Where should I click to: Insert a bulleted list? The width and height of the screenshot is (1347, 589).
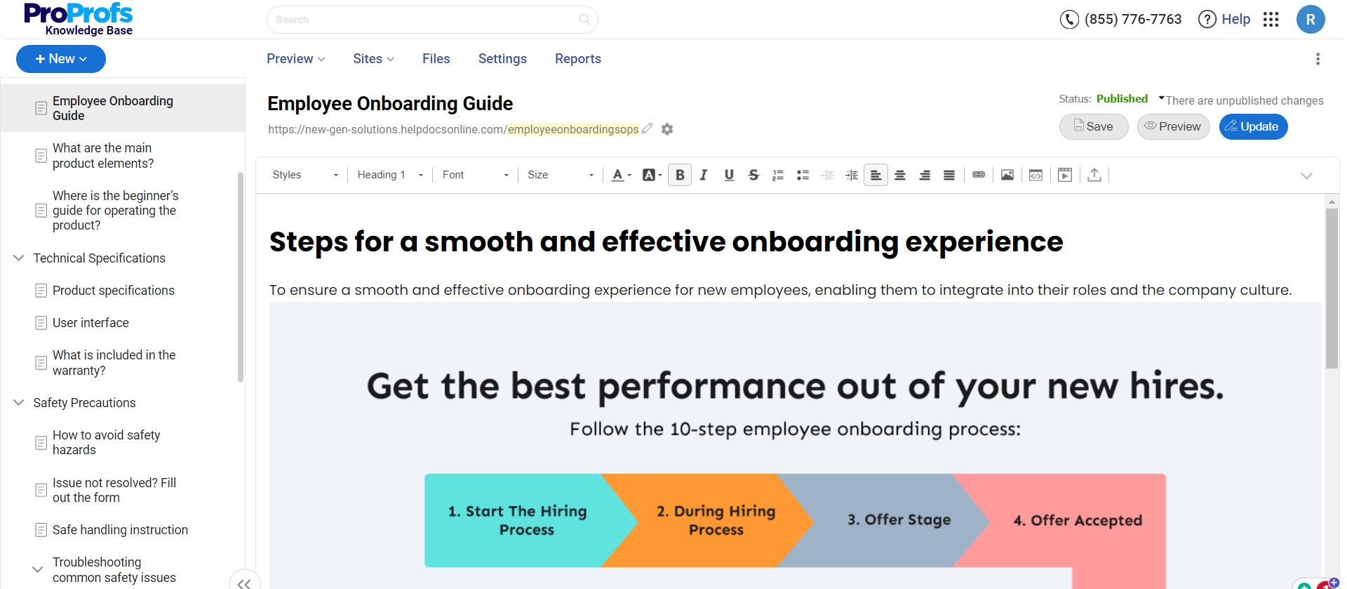point(803,175)
